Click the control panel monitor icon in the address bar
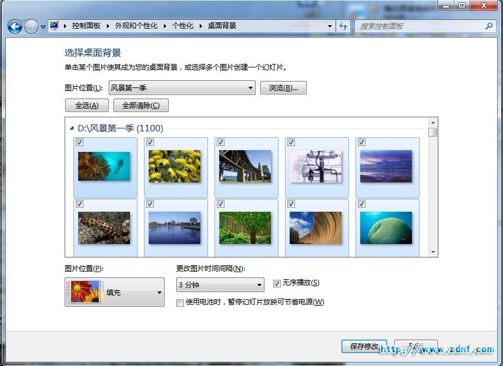 [55, 26]
